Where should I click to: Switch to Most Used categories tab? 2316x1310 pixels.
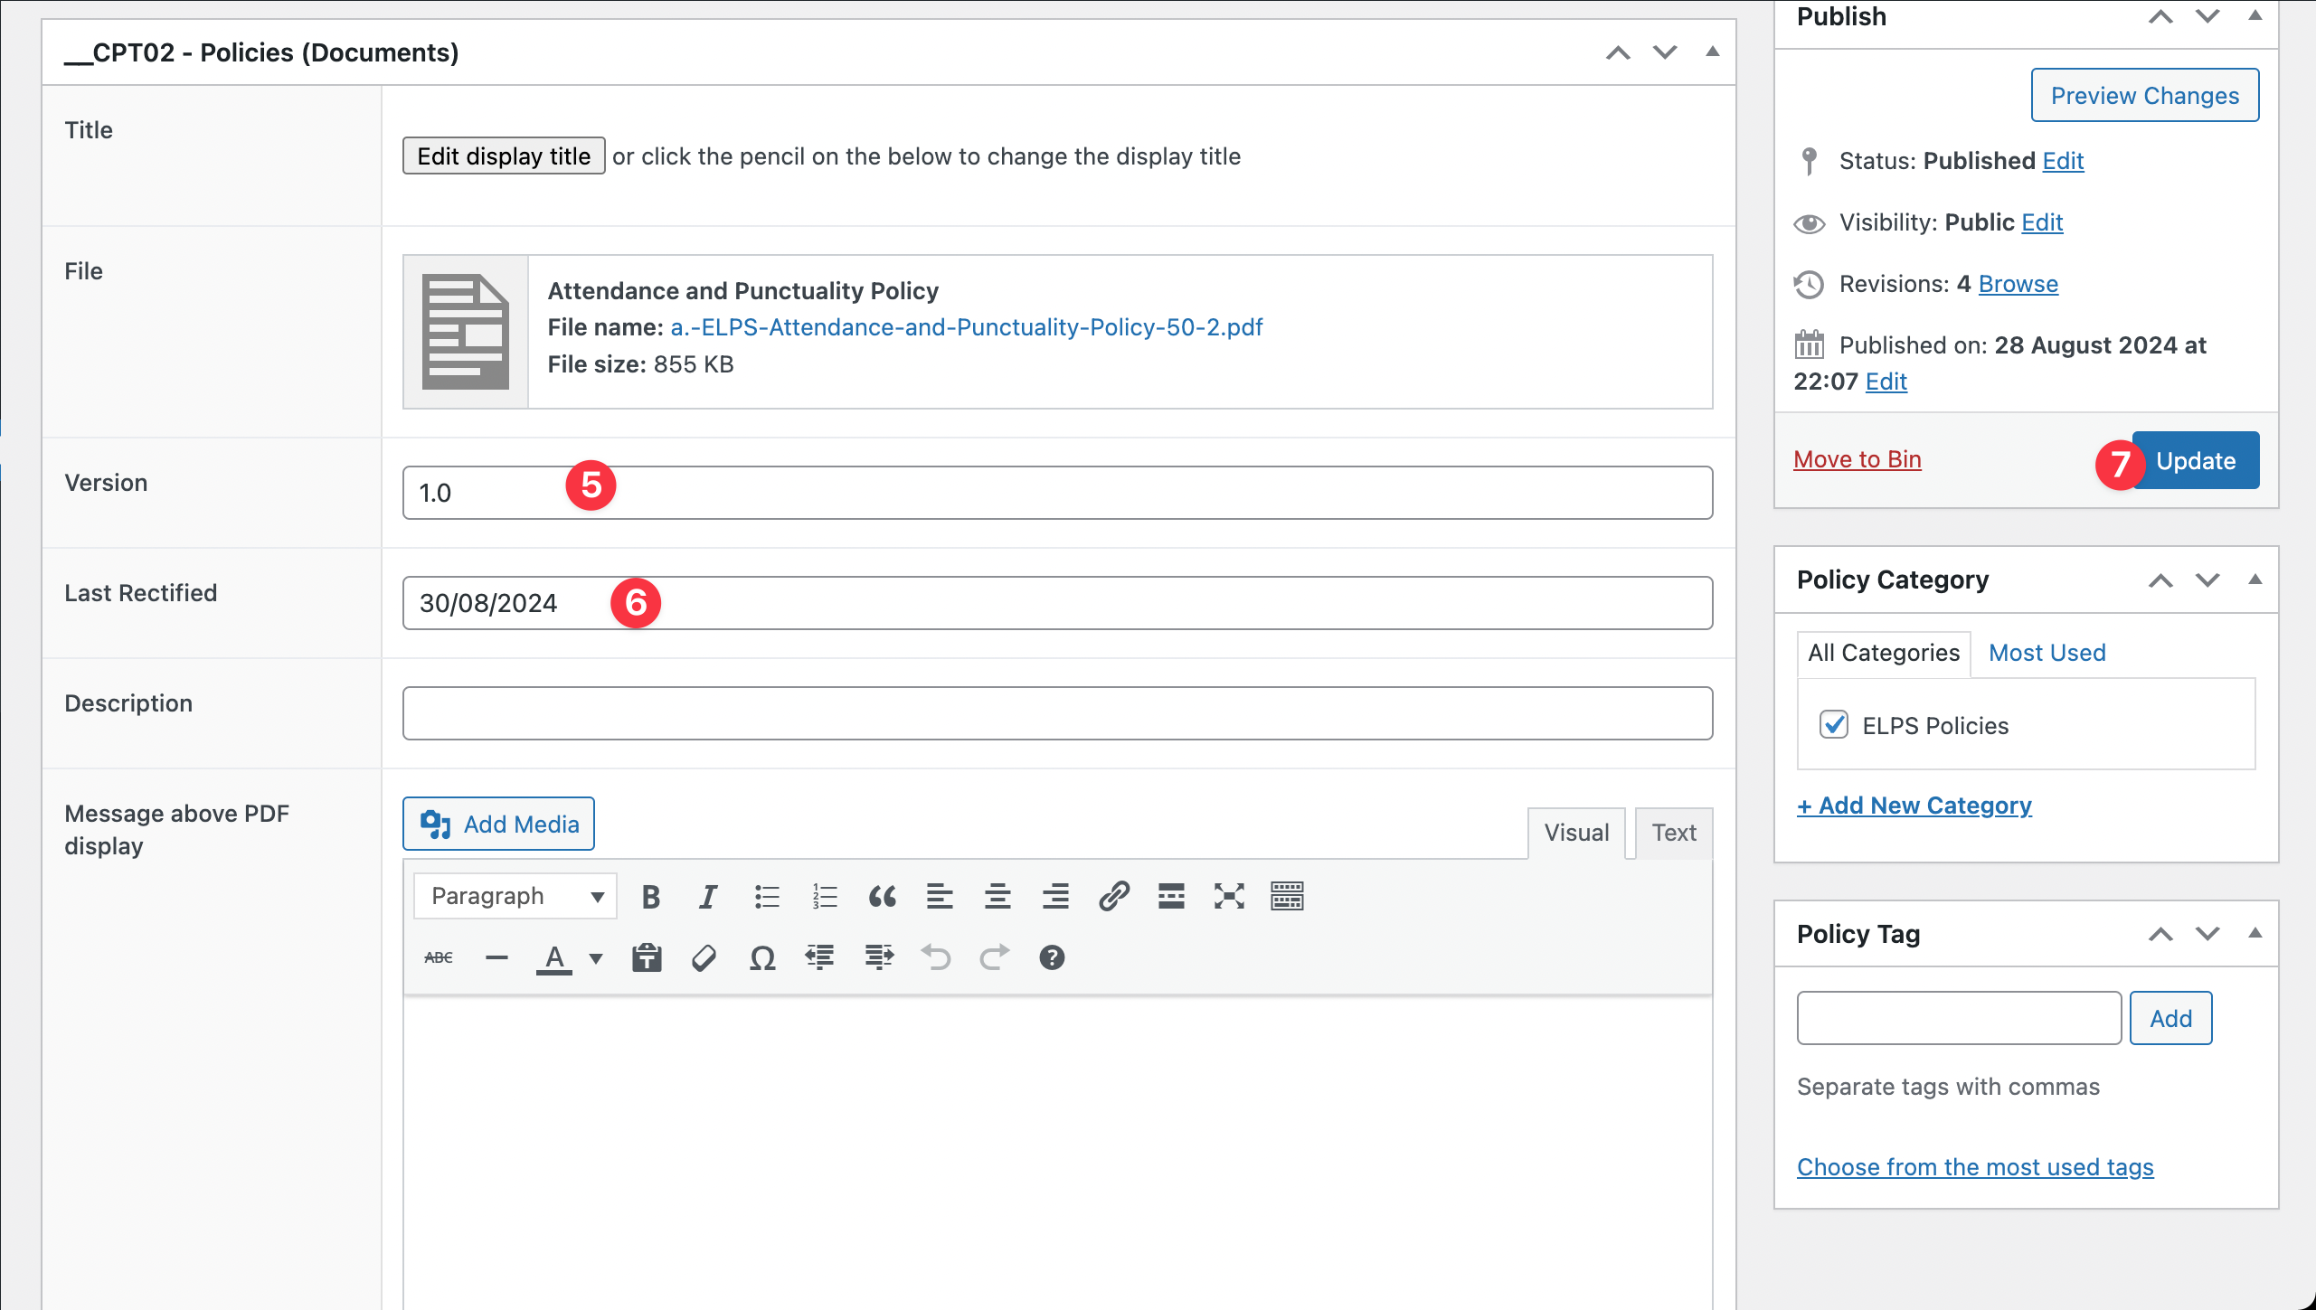click(x=2047, y=653)
